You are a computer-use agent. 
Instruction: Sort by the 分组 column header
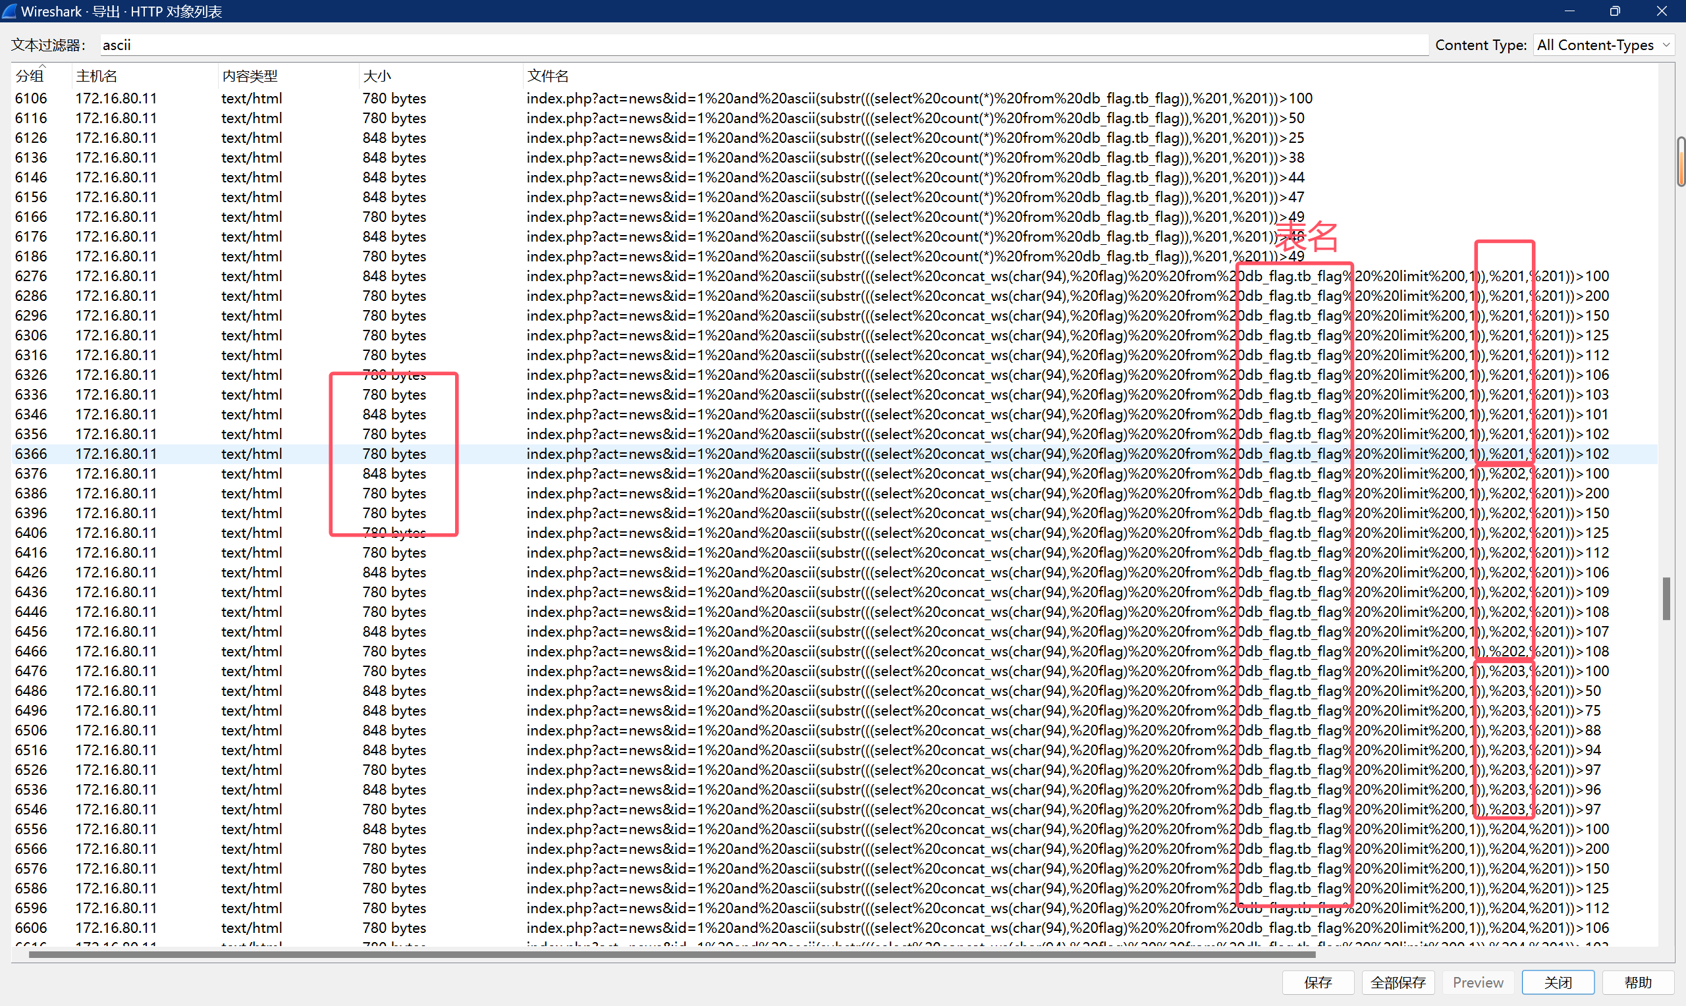30,76
